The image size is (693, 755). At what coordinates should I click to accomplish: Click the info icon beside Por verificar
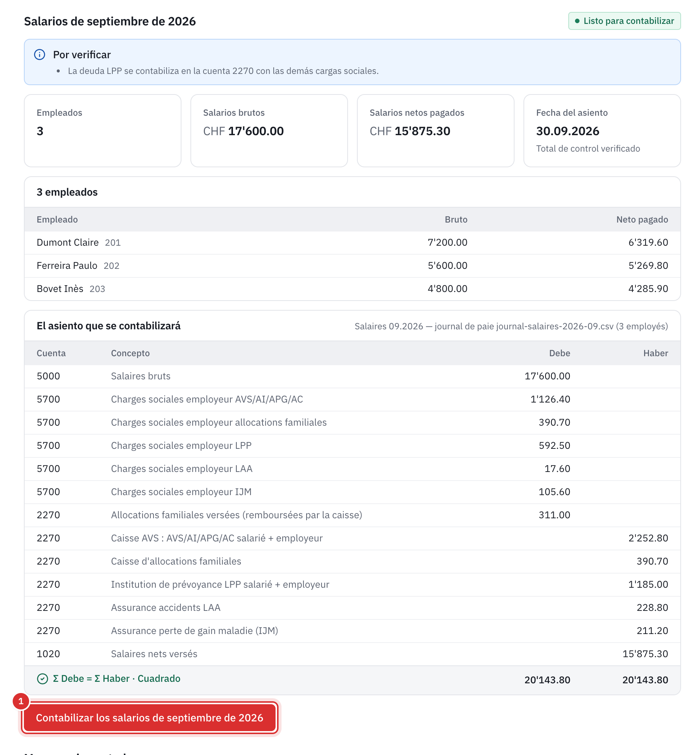click(39, 55)
